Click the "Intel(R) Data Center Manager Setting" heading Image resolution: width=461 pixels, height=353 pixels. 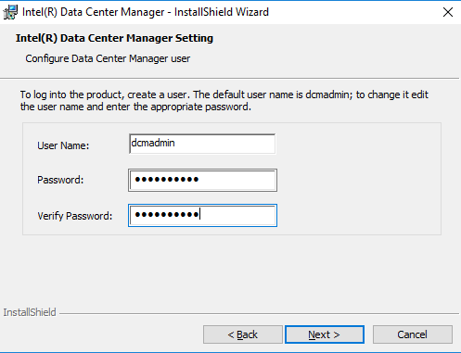(x=114, y=38)
